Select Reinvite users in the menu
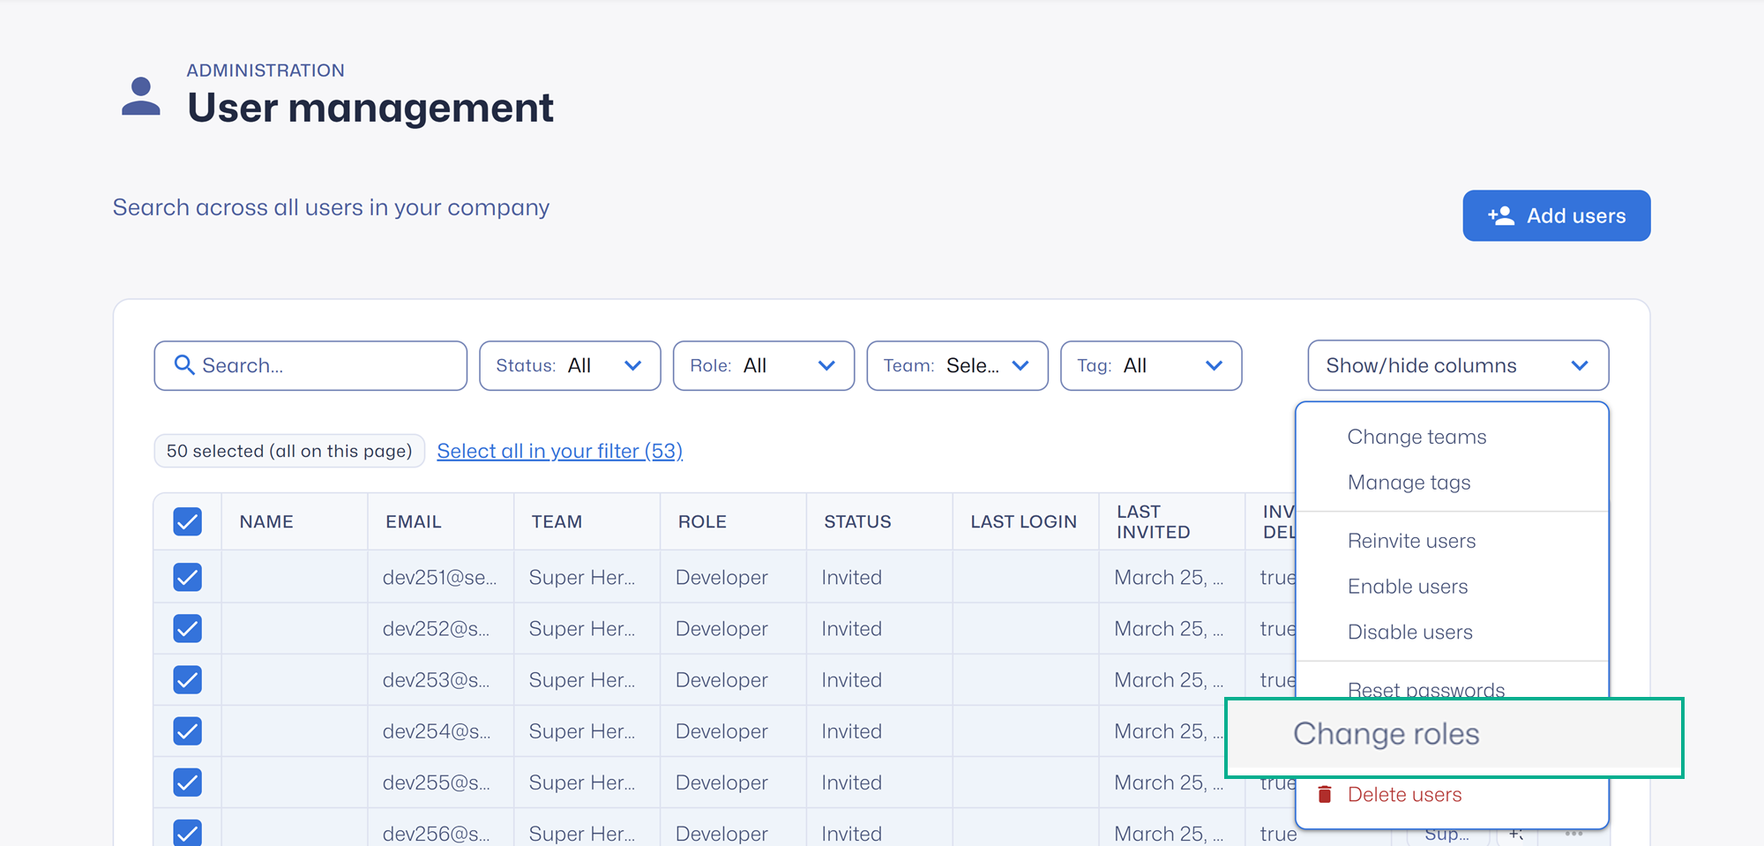Screen dimensions: 1764x846 point(1411,541)
